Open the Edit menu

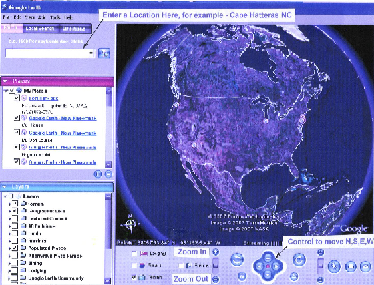[x=17, y=17]
